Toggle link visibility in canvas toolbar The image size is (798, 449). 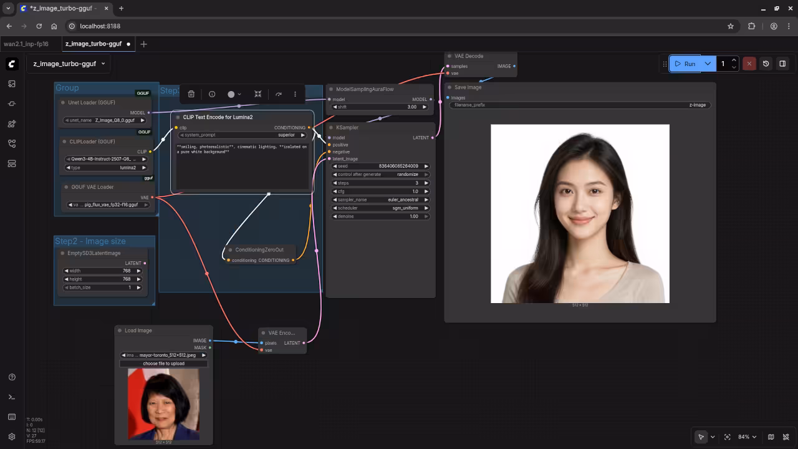point(787,437)
